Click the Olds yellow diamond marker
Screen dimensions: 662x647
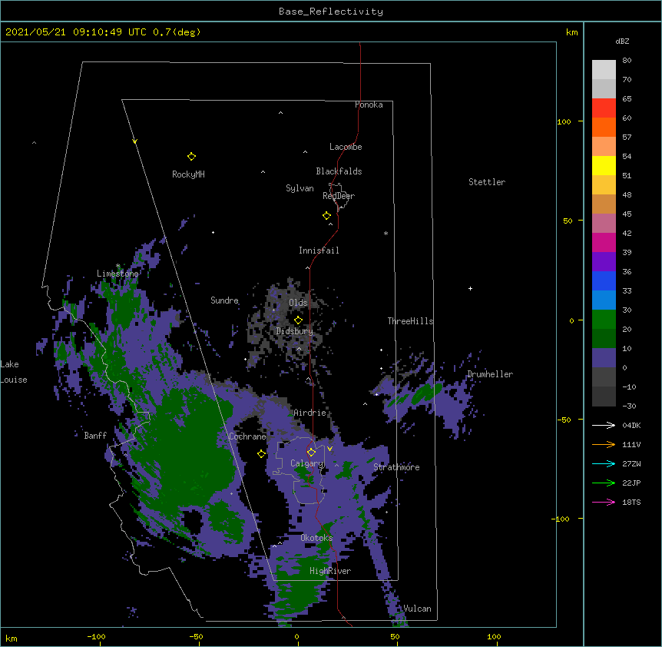pos(298,320)
